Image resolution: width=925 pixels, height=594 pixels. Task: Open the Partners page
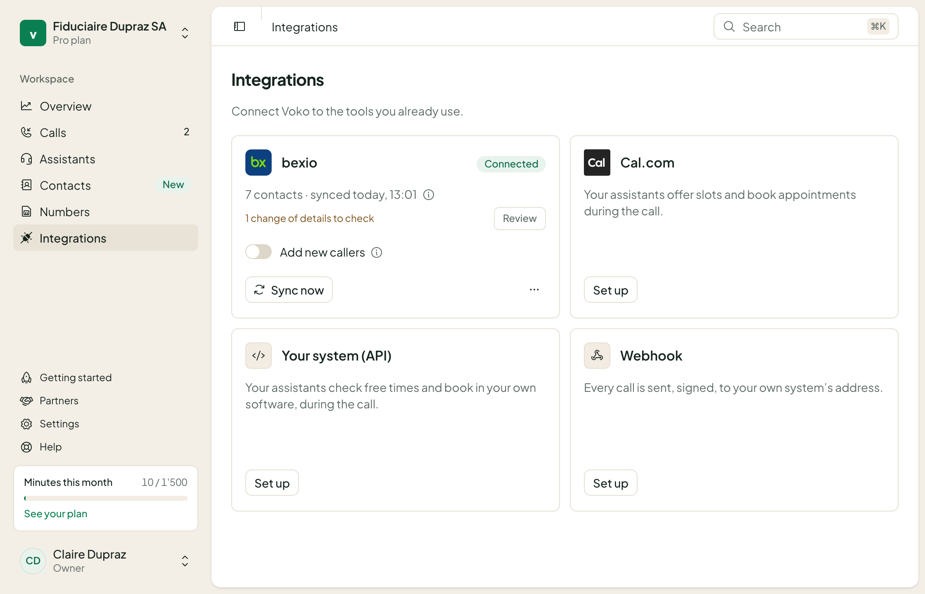(x=106, y=401)
